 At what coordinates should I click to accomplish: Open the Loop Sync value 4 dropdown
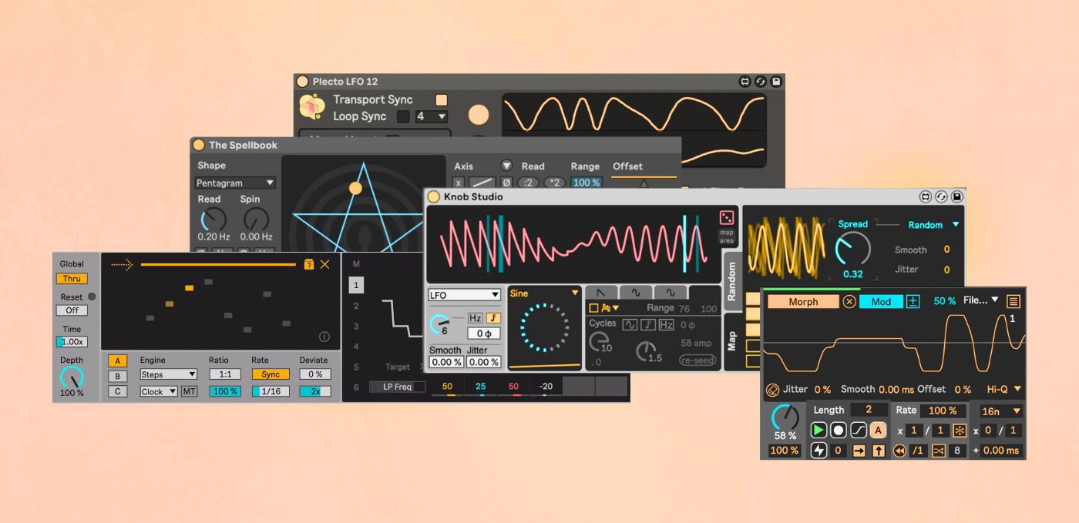coord(432,116)
